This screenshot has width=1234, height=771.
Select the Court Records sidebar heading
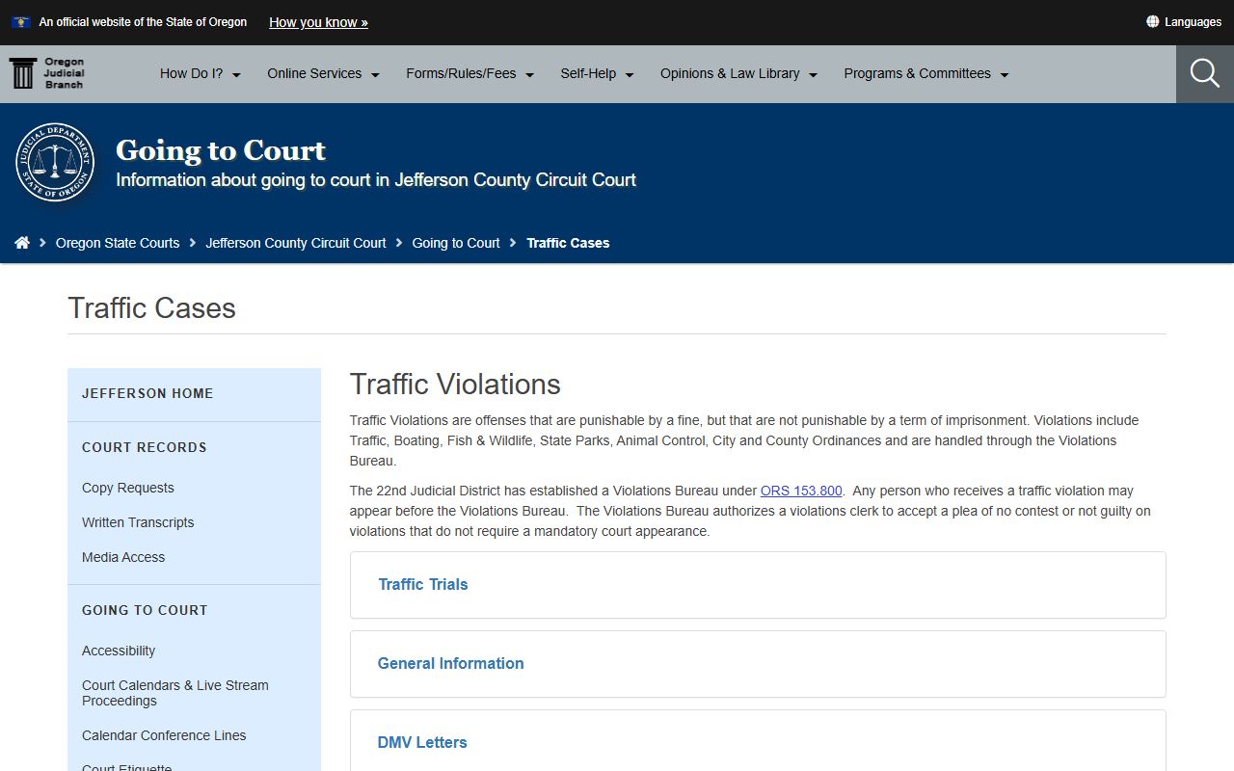[x=145, y=447]
